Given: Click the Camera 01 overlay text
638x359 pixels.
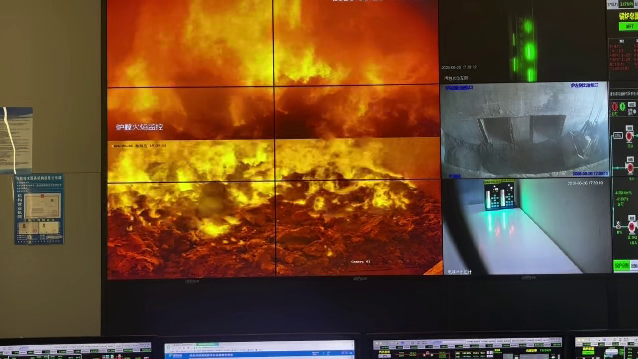Looking at the screenshot, I should (x=361, y=261).
